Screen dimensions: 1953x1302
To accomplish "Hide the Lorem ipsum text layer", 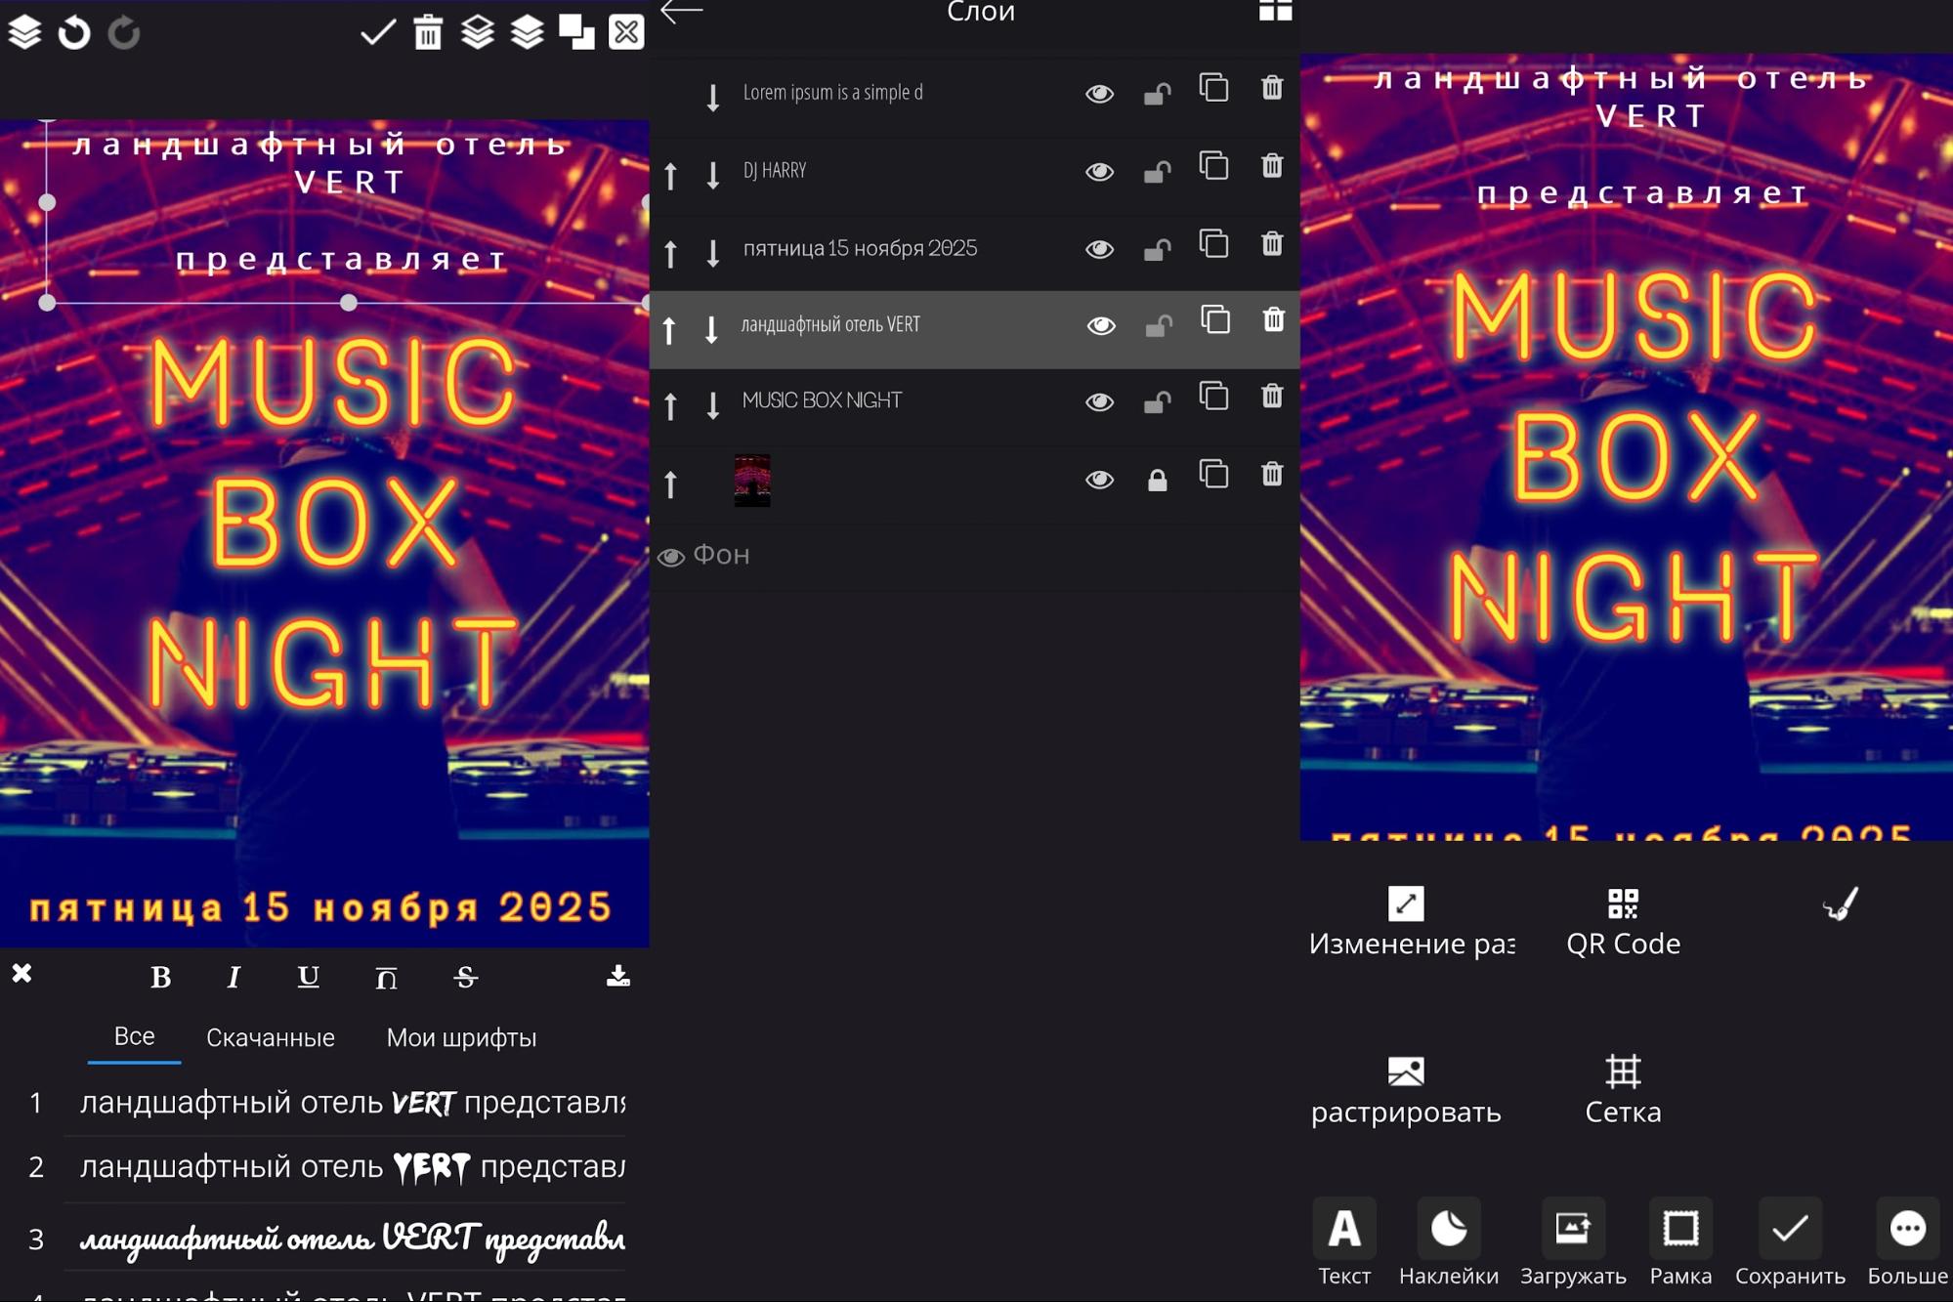I will 1099,94.
